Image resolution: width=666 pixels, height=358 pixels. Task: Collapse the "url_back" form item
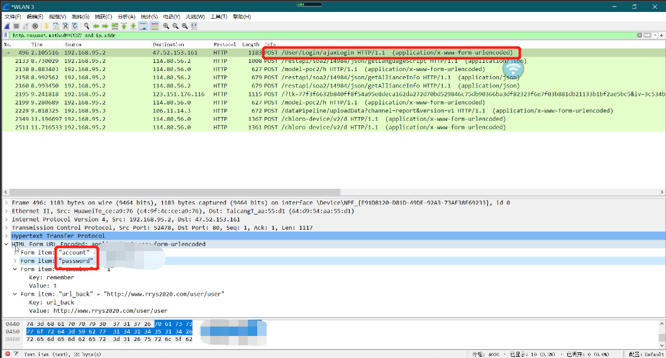tap(15, 294)
